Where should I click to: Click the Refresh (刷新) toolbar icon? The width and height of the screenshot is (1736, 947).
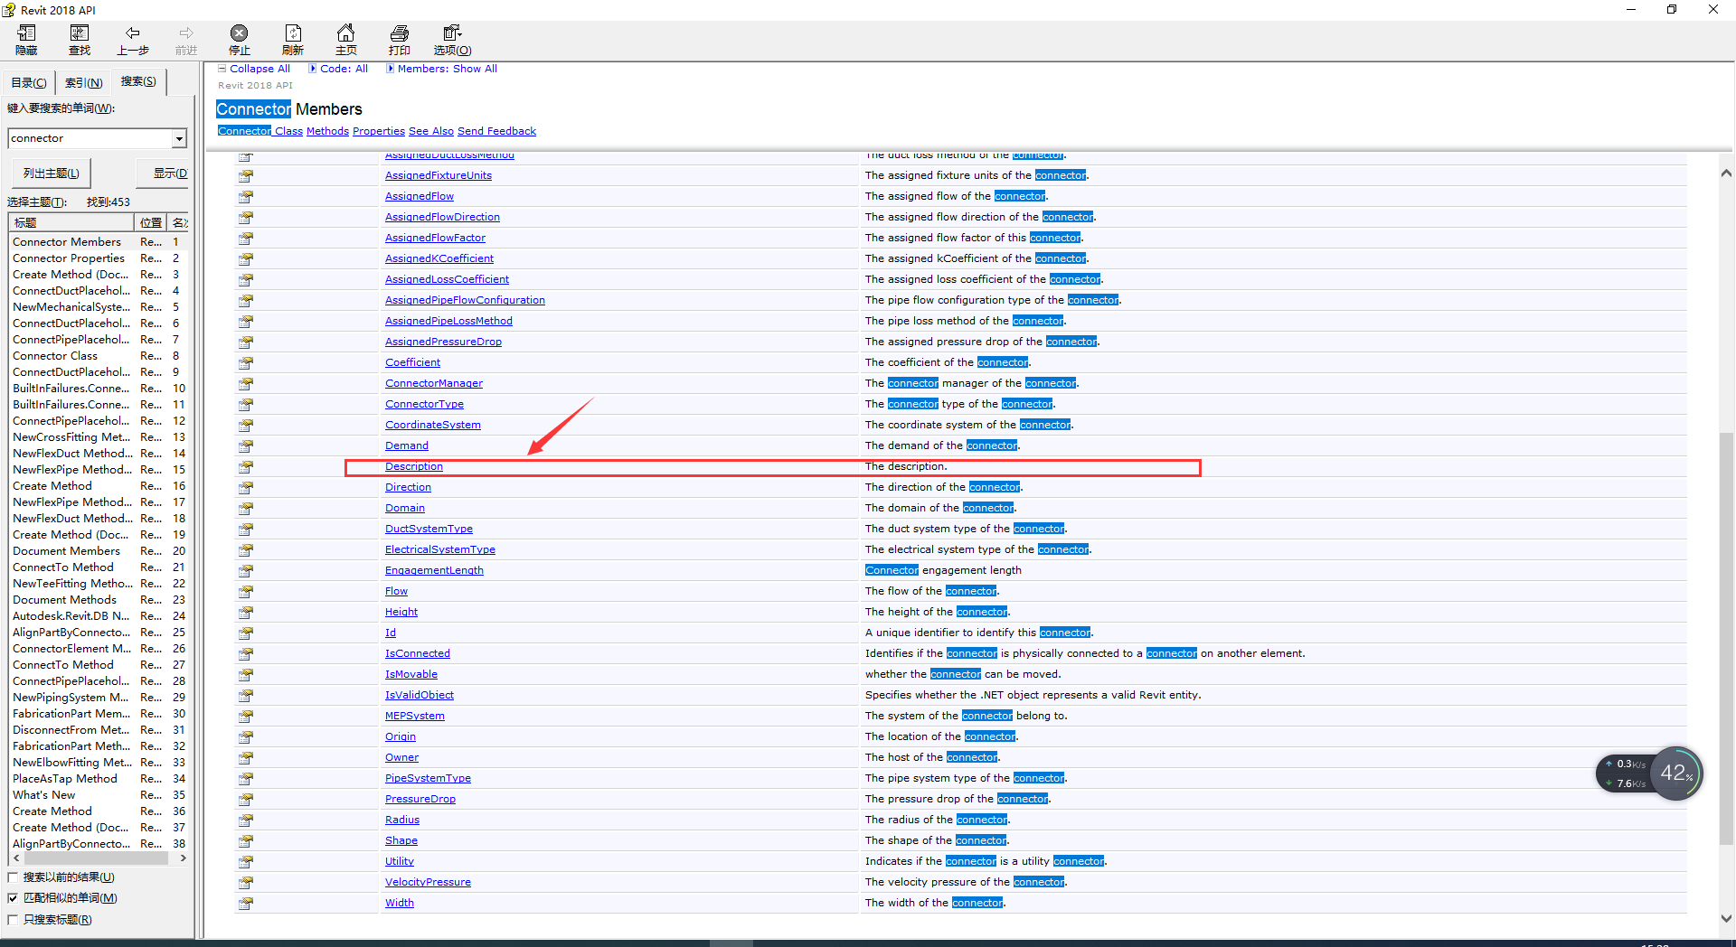click(293, 41)
